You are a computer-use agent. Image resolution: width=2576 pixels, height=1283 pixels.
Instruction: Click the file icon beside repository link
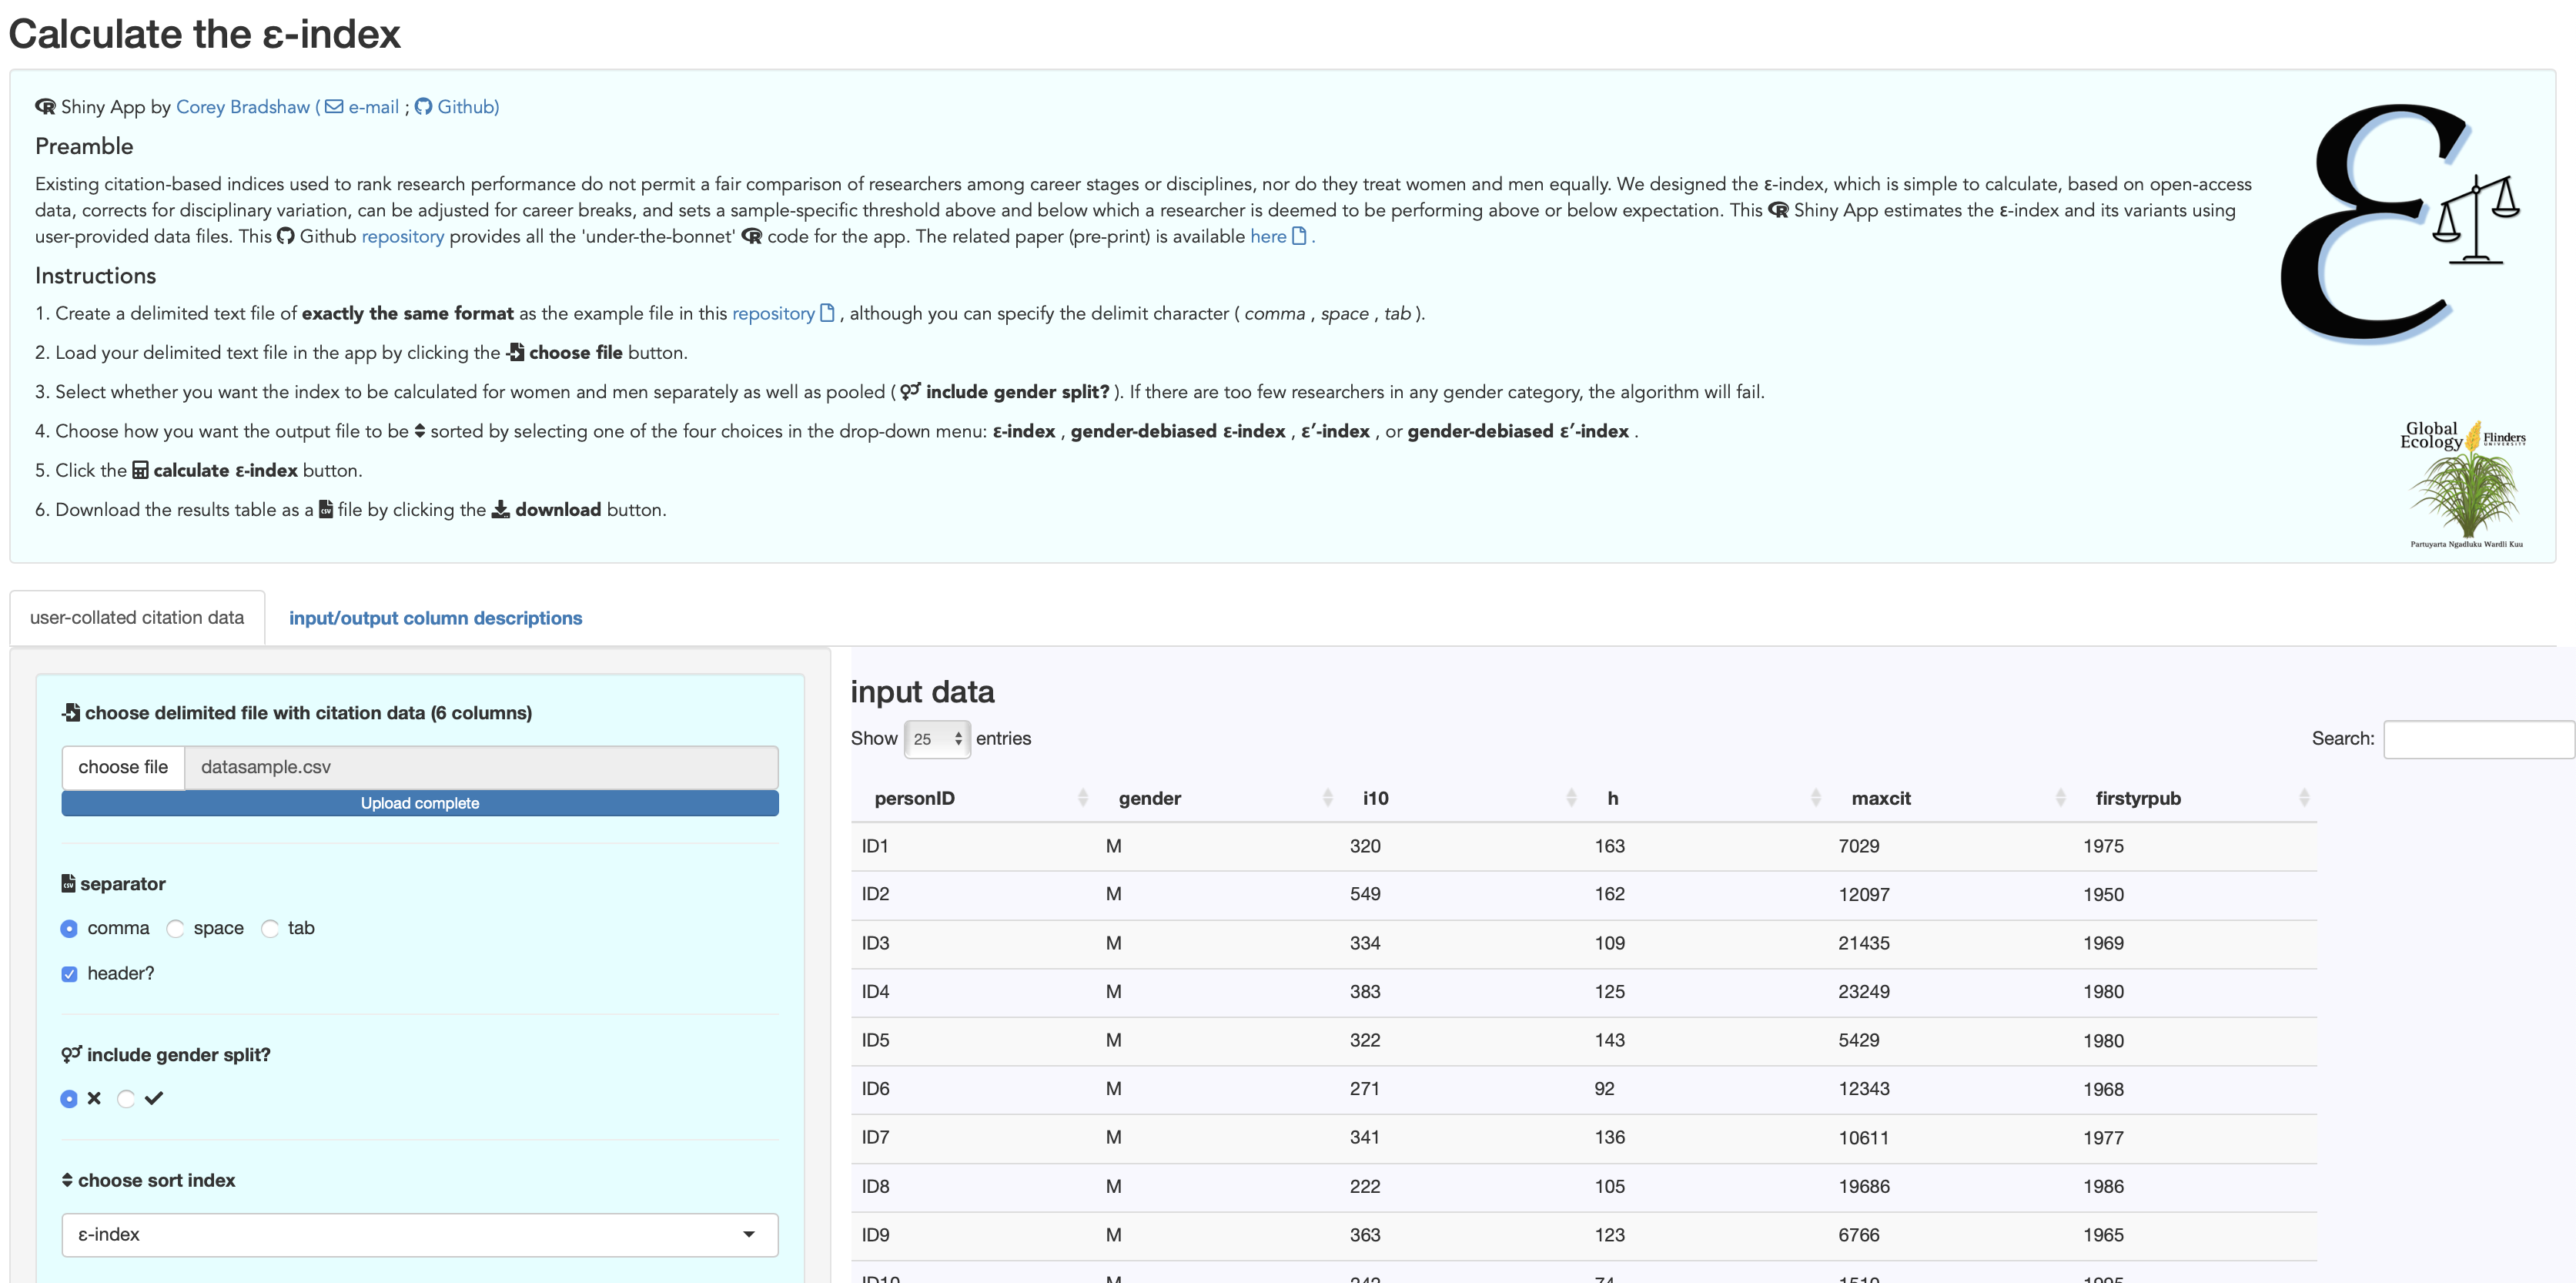point(827,313)
